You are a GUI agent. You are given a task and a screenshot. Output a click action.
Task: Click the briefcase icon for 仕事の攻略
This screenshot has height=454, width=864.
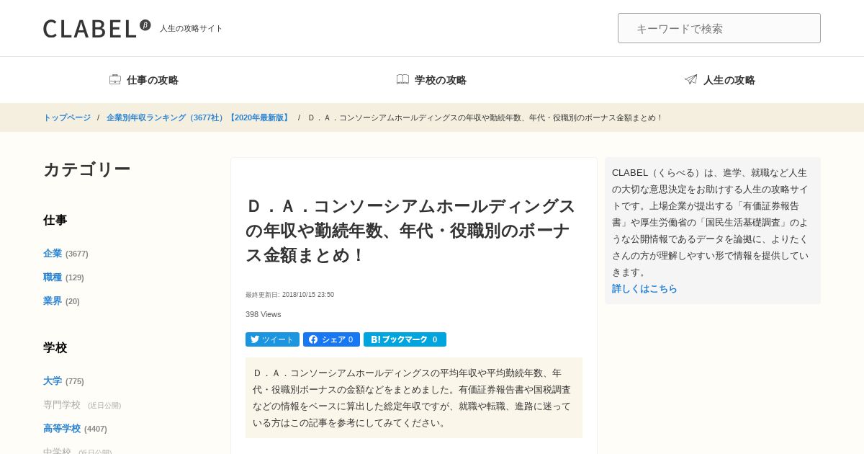pos(115,79)
